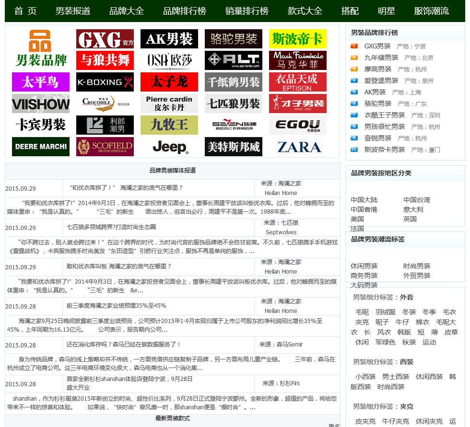Open 前三季度海澜之家业绩预增35%至45% headline
This screenshot has height=427, width=470.
(116, 305)
